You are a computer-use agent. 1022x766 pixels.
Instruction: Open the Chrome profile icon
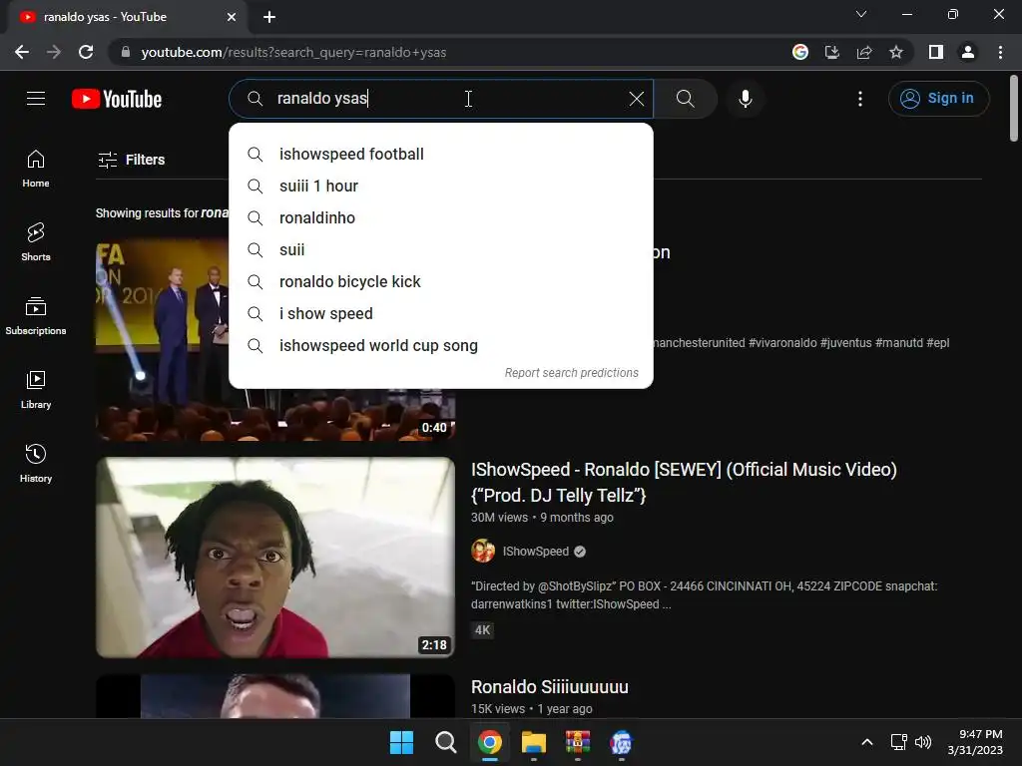pos(968,52)
